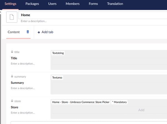This screenshot has height=124, width=167.
Task: Open the document type icon picker
Action: pos(12,17)
